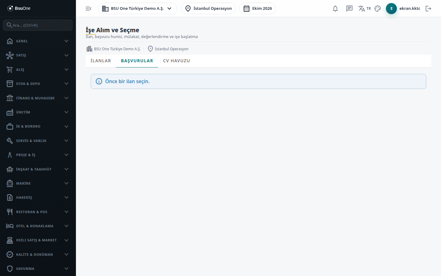Click the Finans & Muhasebe bank icon
This screenshot has width=441, height=276.
pyautogui.click(x=10, y=98)
